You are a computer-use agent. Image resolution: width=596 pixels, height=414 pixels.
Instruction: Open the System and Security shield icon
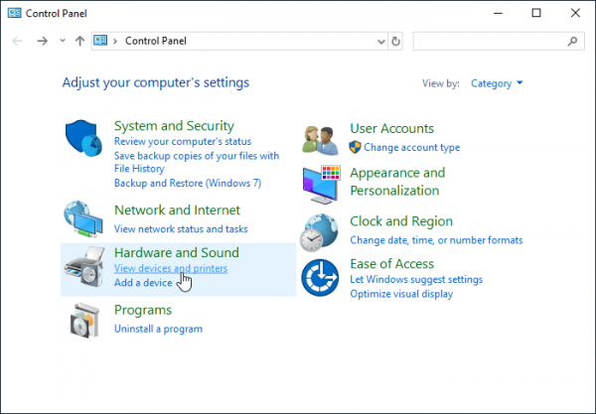pos(83,138)
